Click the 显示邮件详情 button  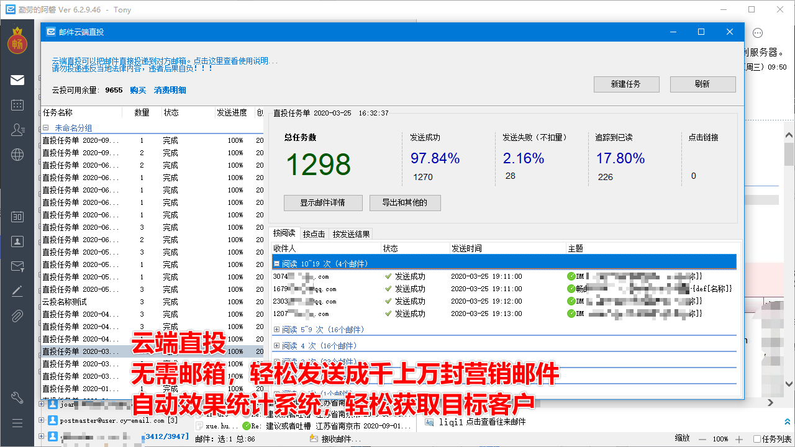(x=323, y=202)
